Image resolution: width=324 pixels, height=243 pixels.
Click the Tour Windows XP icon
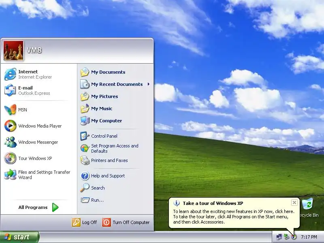pos(10,158)
